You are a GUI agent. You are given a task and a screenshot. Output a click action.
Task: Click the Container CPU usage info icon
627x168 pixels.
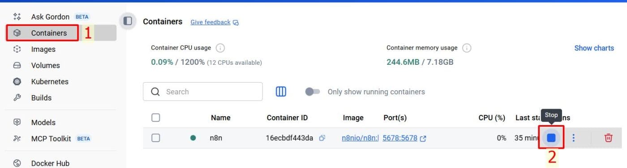[220, 48]
